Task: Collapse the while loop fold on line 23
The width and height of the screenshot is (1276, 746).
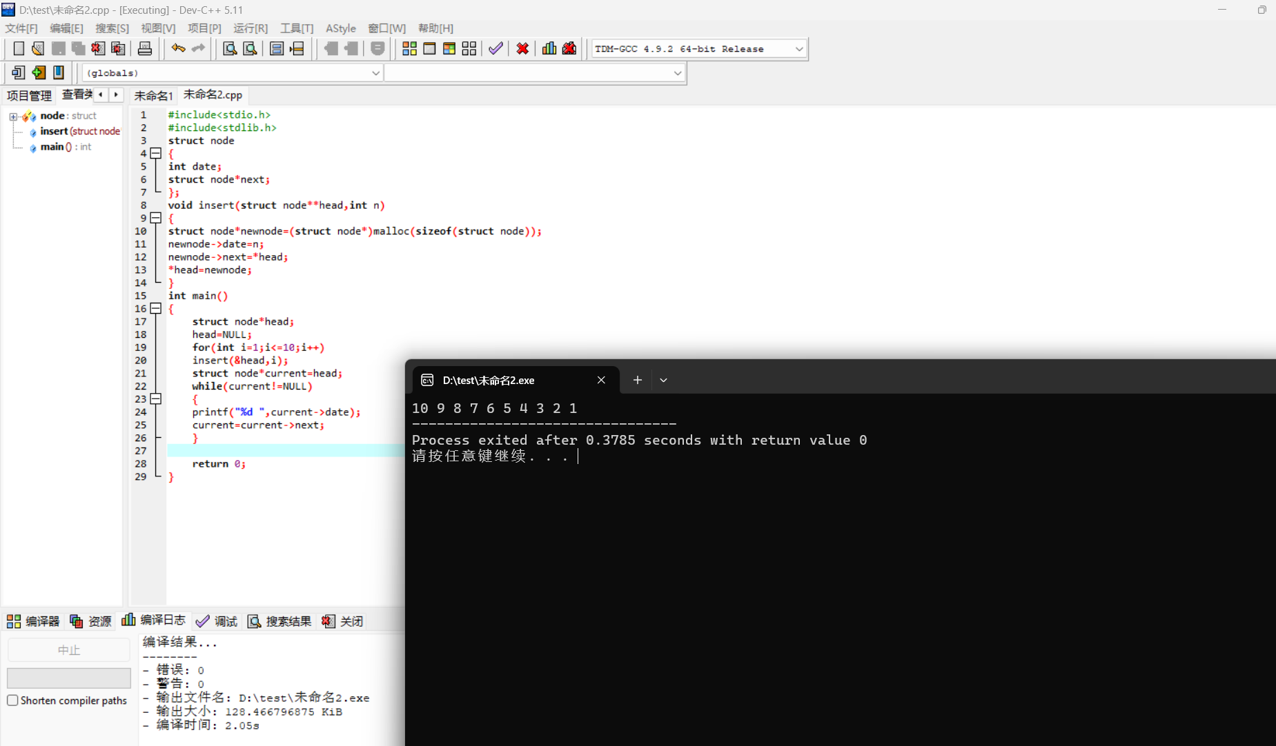Action: pyautogui.click(x=156, y=399)
